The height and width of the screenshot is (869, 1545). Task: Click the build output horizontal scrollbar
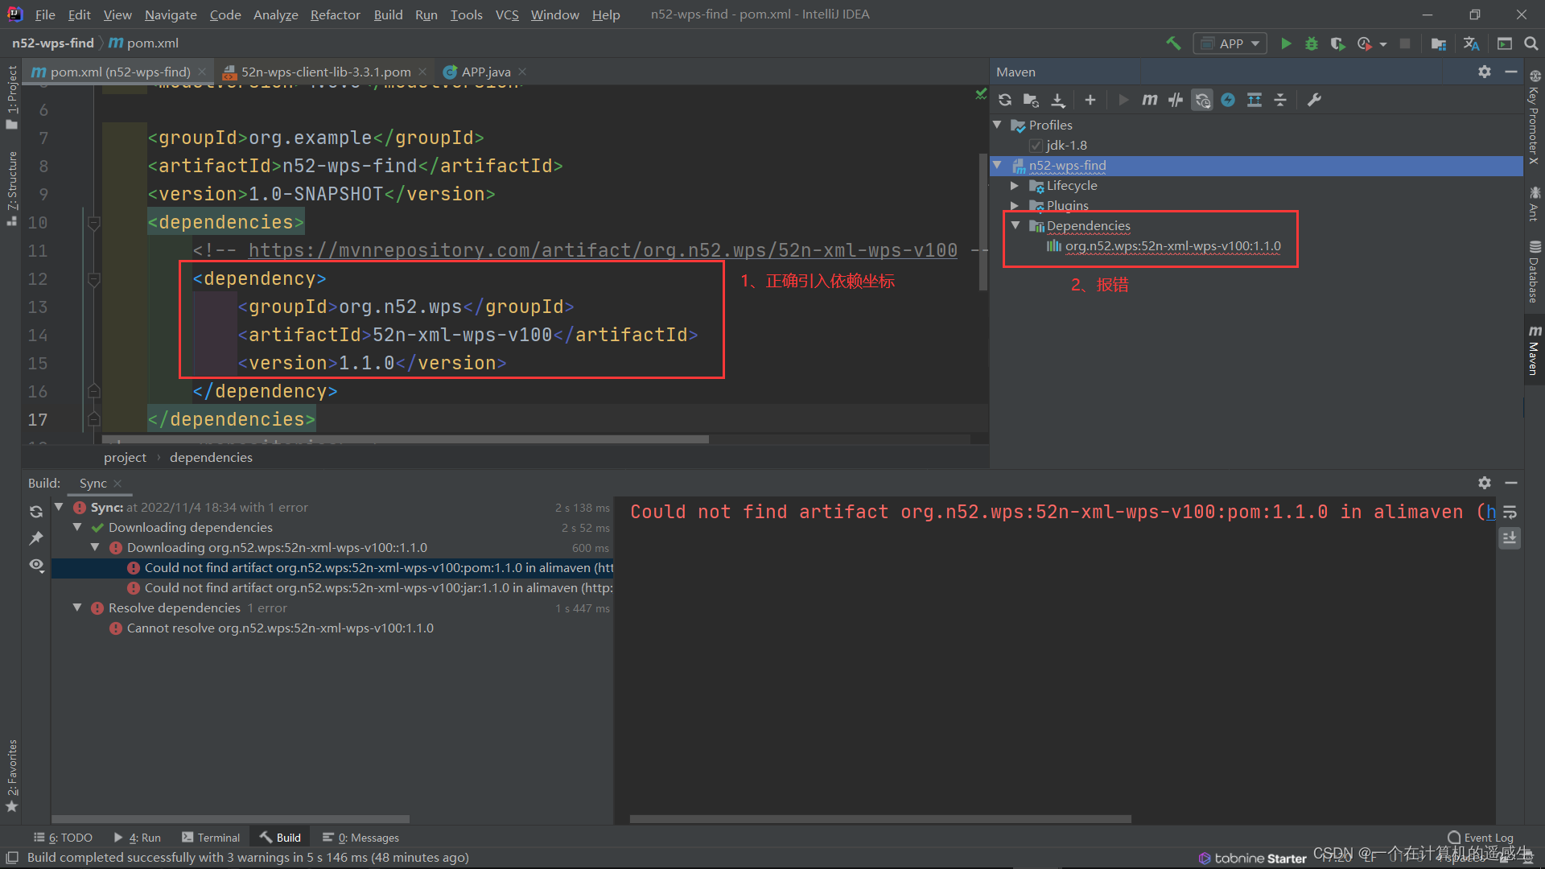[880, 819]
